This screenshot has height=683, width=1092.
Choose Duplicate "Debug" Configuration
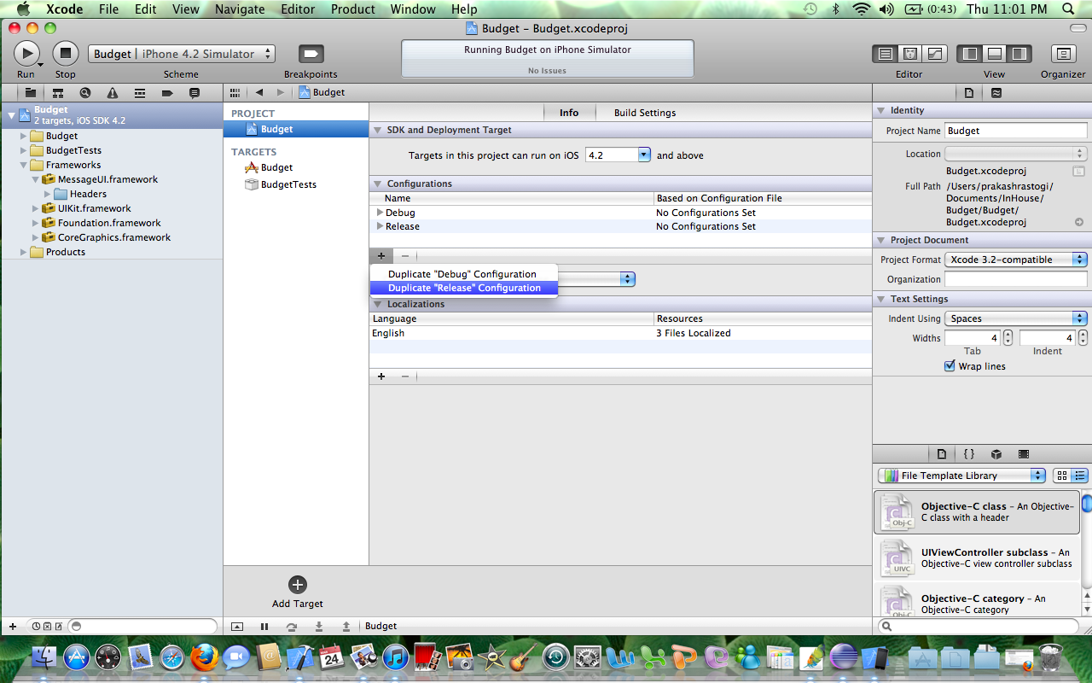[463, 274]
